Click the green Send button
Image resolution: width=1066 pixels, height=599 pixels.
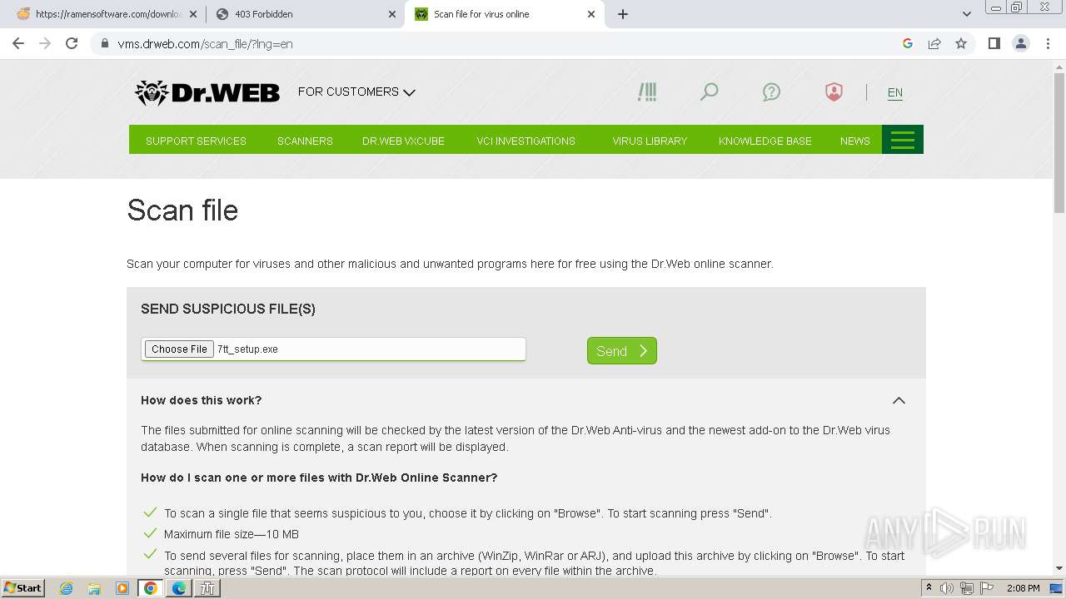tap(622, 350)
